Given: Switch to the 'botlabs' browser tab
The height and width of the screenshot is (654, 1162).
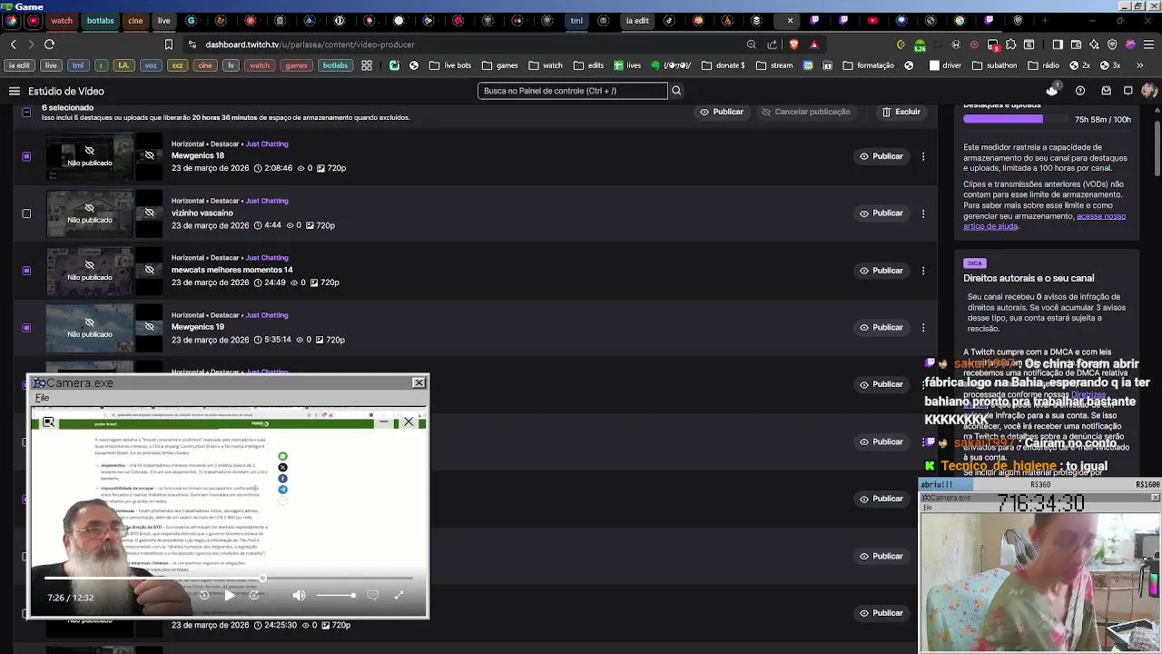Looking at the screenshot, I should [x=101, y=20].
